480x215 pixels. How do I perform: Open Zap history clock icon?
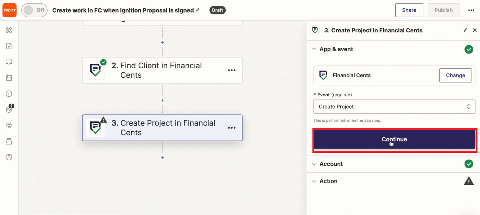[x=9, y=93]
